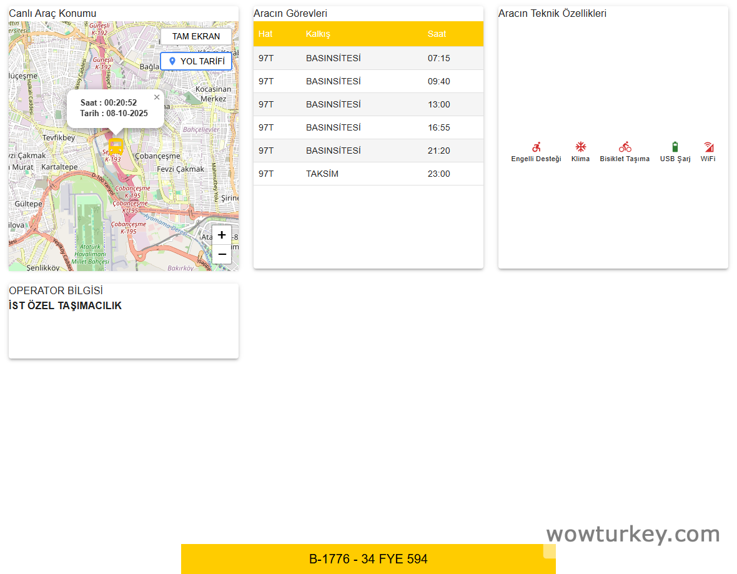This screenshot has width=737, height=574.
Task: Select the 07:15 BASINSİTESİ trip row
Action: (x=368, y=58)
